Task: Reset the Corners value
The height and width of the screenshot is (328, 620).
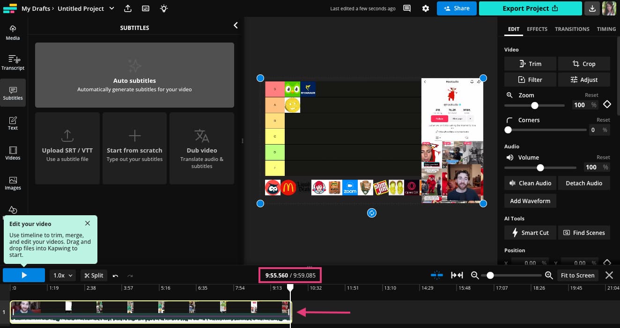Action: pyautogui.click(x=603, y=120)
